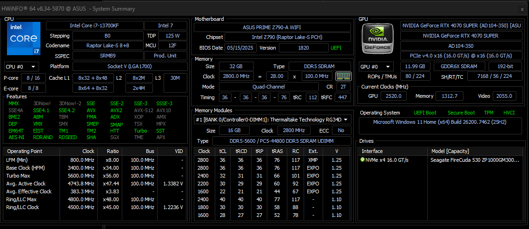Click the E-core 8 / 8 field

(33, 88)
